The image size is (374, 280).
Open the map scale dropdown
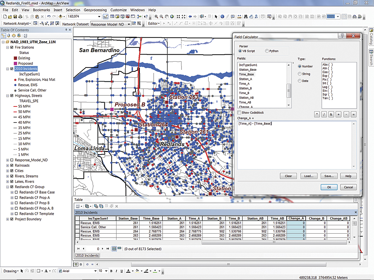click(99, 16)
